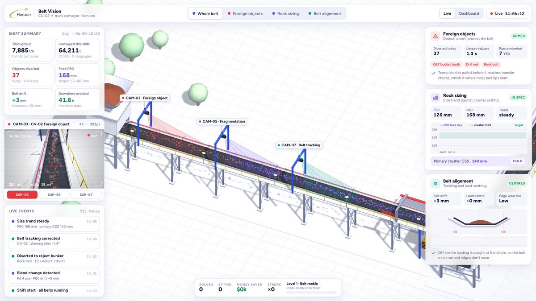This screenshot has height=301, width=536.
Task: Click the Primary crusher CSS 140 mm row
Action: point(479,161)
